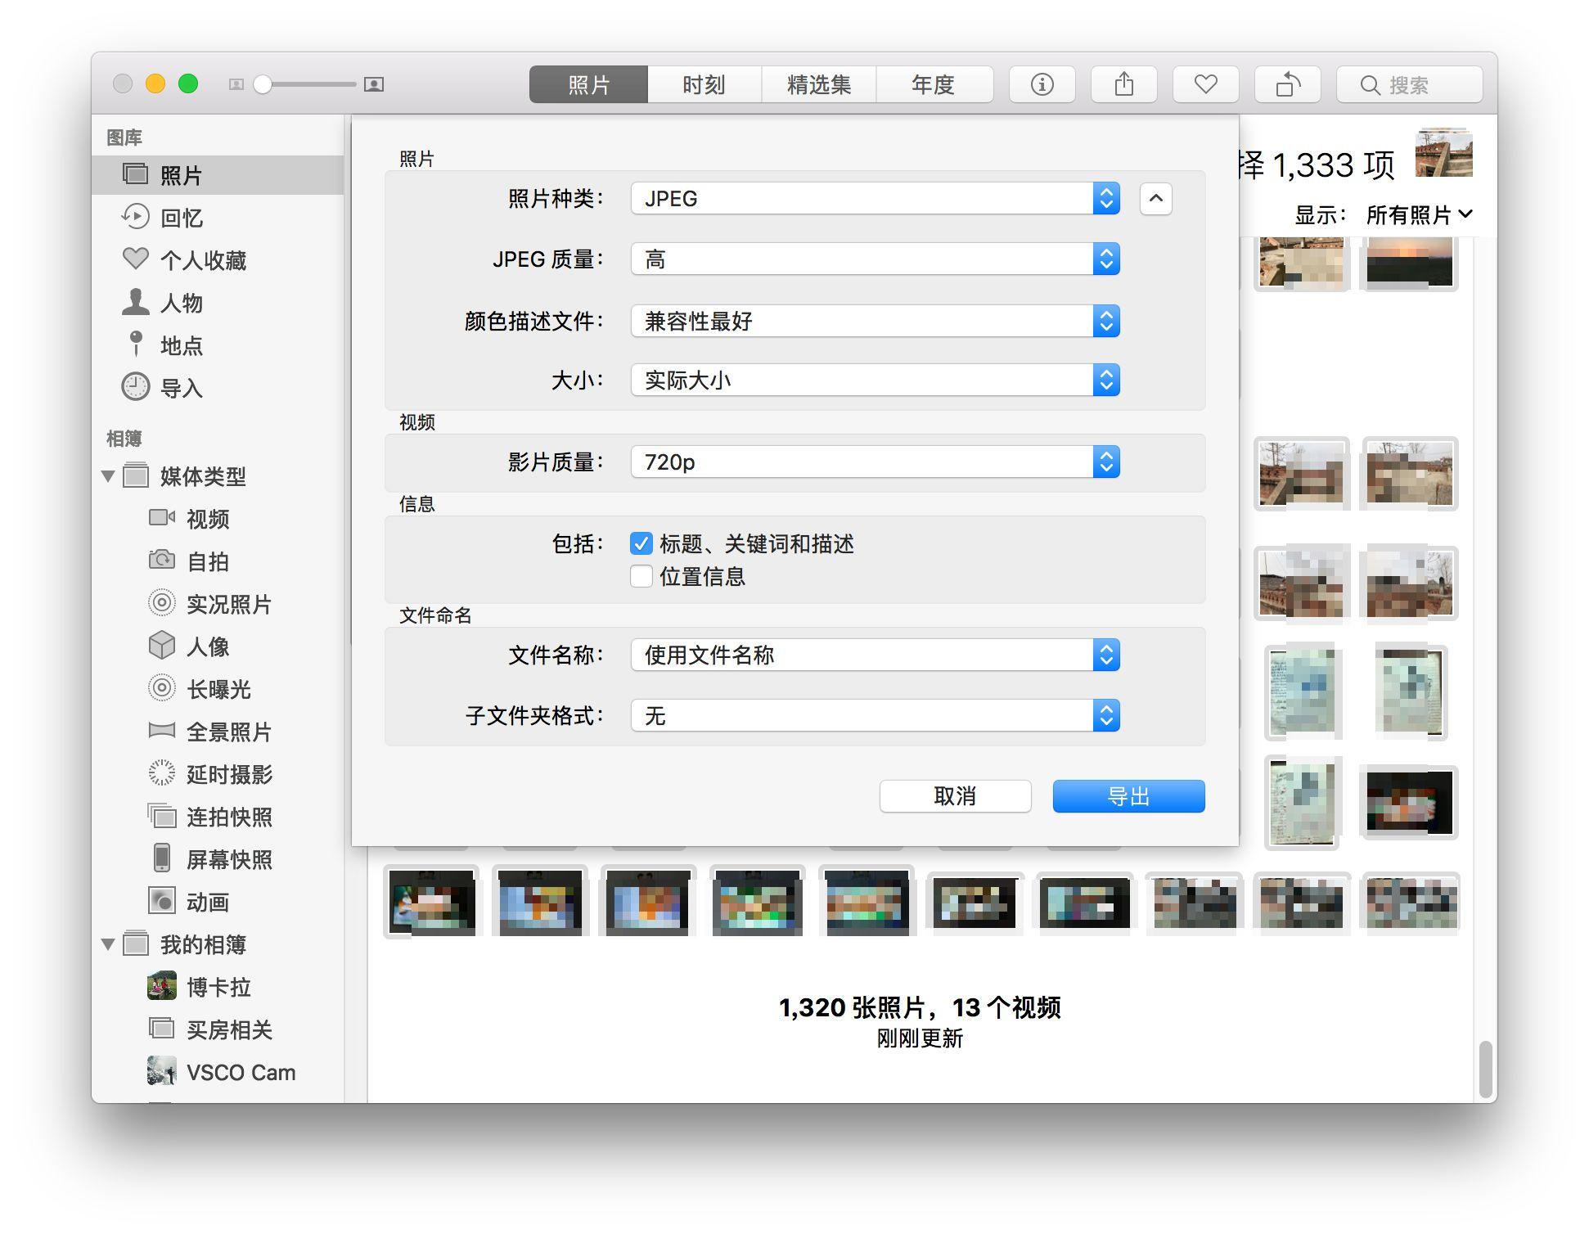The image size is (1589, 1234).
Task: Open 导入 imports in sidebar
Action: coord(217,388)
